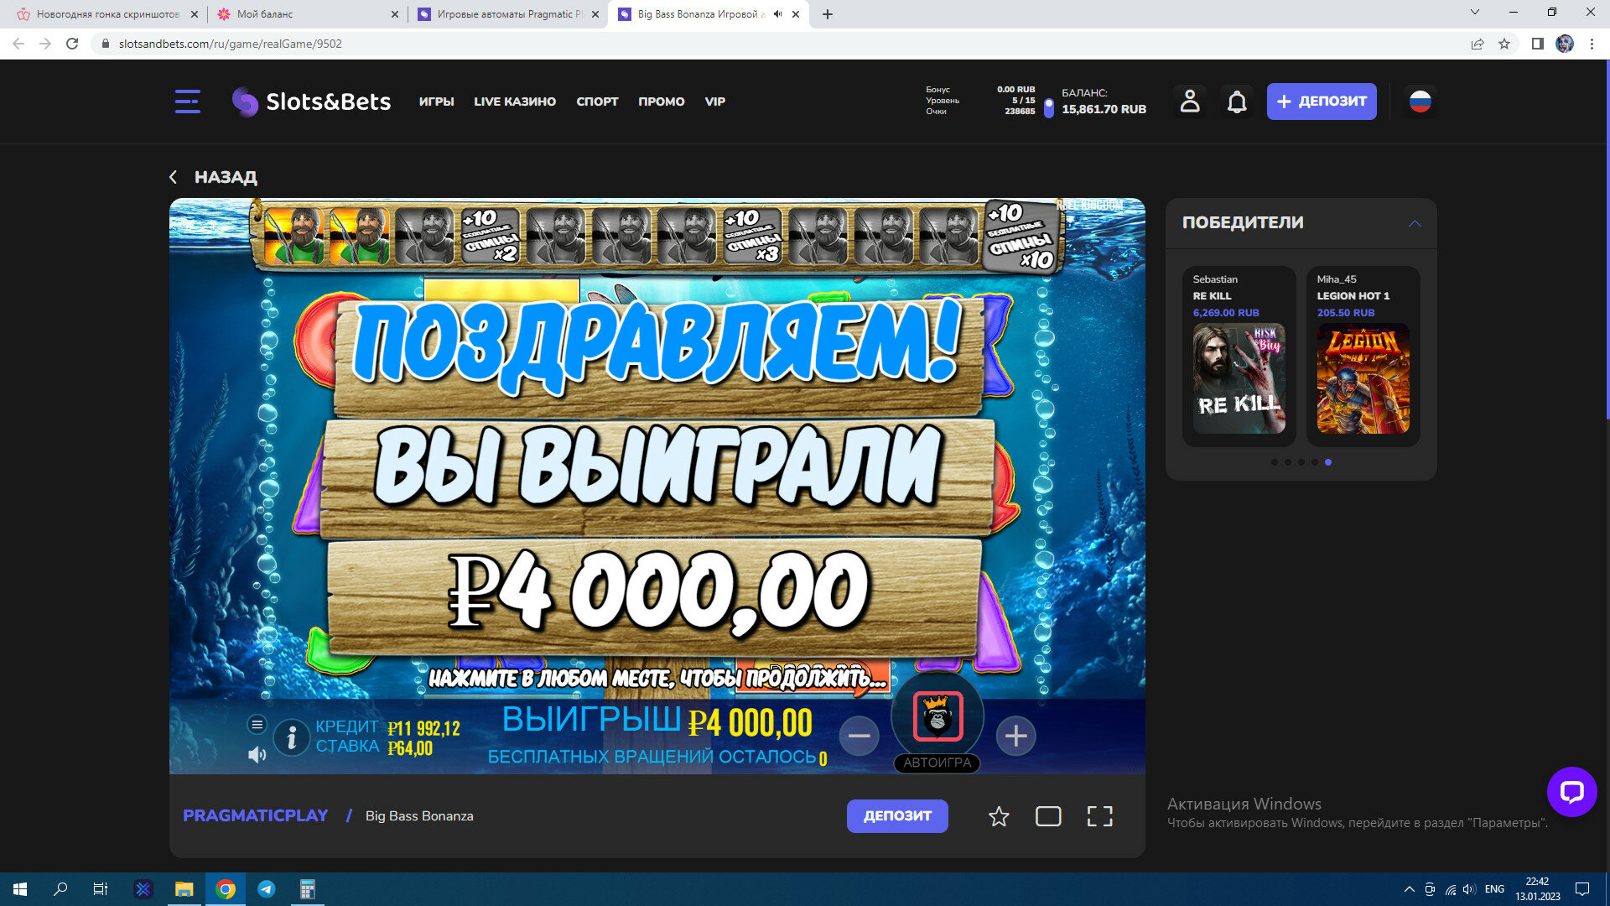The height and width of the screenshot is (906, 1610).
Task: Toggle theater view mode rectangle icon
Action: pos(1048,816)
